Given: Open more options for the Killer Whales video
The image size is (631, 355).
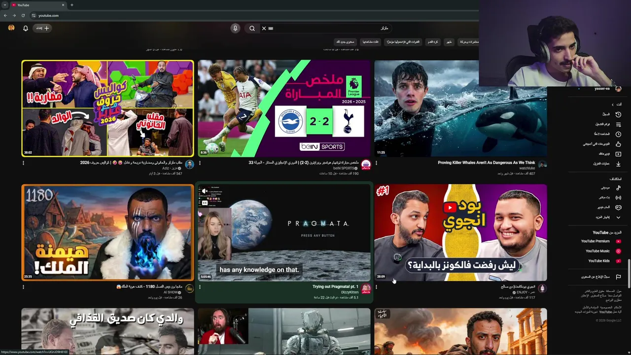Looking at the screenshot, I should (x=376, y=163).
